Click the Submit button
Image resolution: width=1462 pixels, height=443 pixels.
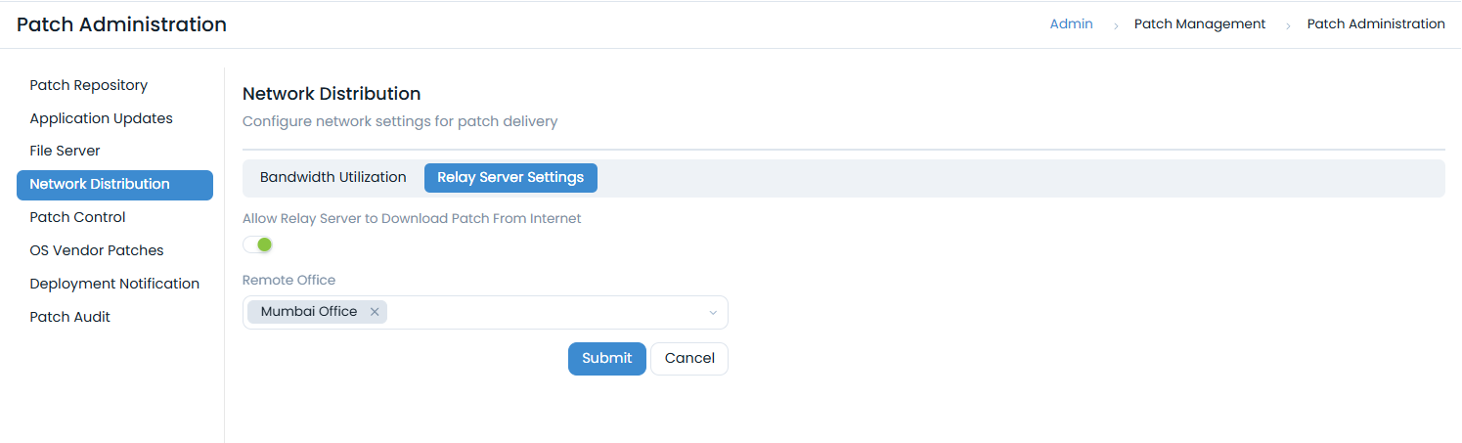point(606,358)
